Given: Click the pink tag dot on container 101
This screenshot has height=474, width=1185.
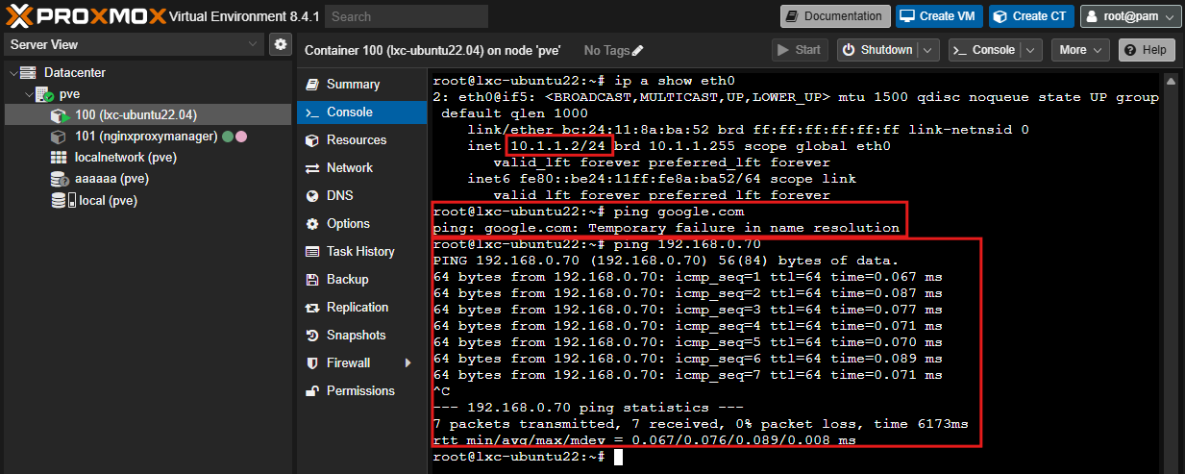Looking at the screenshot, I should point(241,137).
